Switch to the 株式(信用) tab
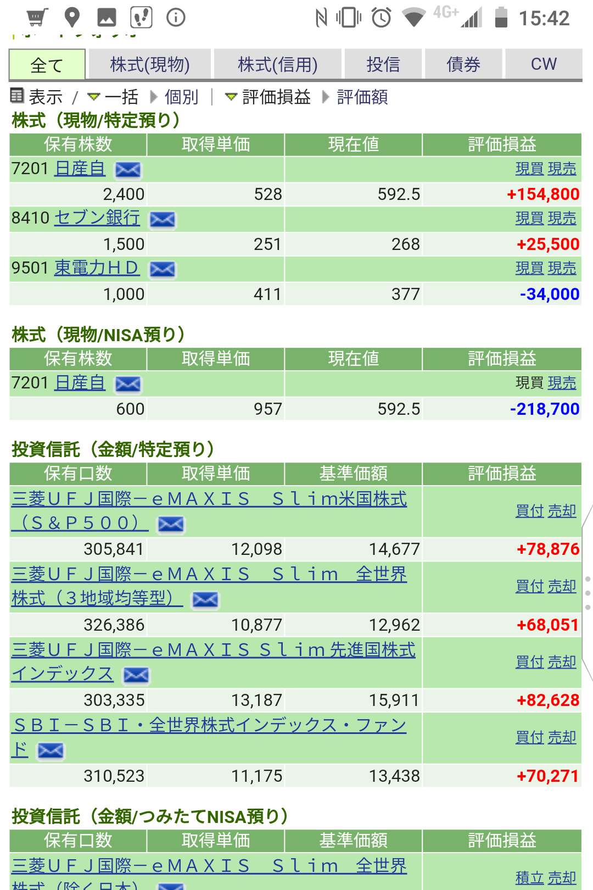Viewport: 593px width, 890px height. pyautogui.click(x=278, y=64)
